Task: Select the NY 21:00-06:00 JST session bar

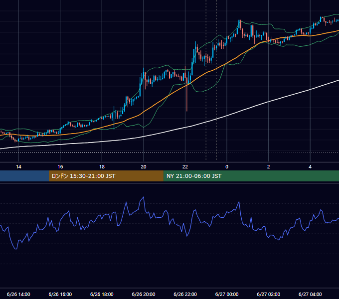Action: point(251,176)
